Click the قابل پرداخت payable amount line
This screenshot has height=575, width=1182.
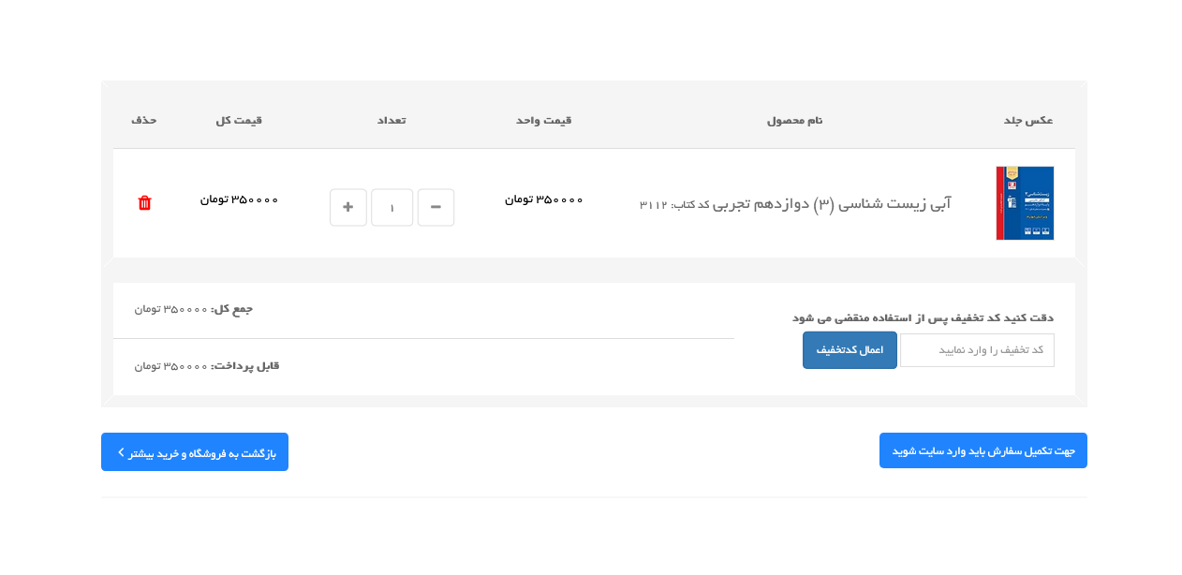click(x=207, y=366)
